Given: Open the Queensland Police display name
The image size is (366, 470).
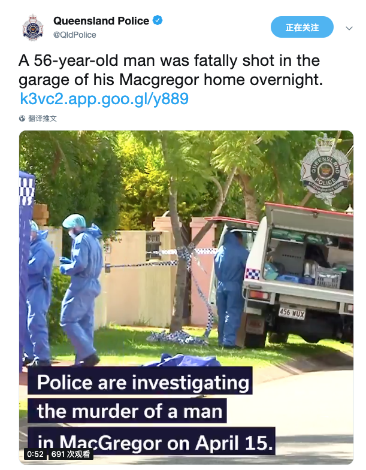Looking at the screenshot, I should (101, 21).
